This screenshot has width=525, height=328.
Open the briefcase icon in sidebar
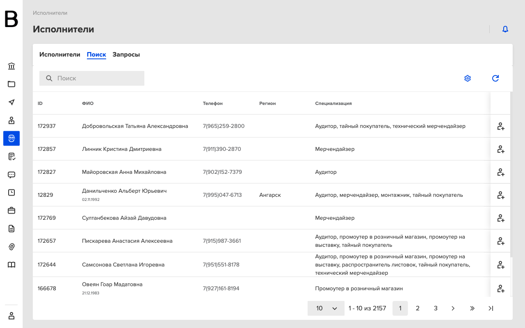[11, 210]
